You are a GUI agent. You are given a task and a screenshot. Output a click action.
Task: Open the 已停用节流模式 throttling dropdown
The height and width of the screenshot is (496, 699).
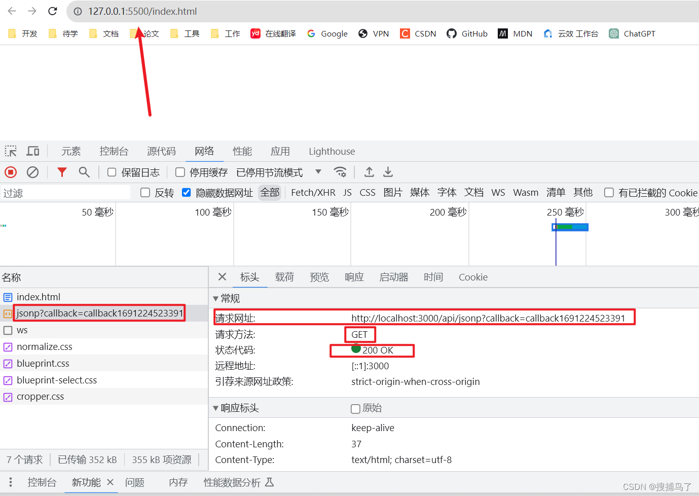click(x=279, y=172)
